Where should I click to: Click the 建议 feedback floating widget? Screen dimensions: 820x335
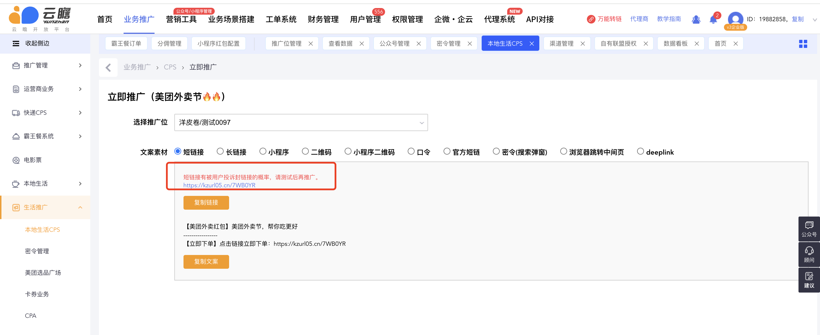tap(809, 280)
